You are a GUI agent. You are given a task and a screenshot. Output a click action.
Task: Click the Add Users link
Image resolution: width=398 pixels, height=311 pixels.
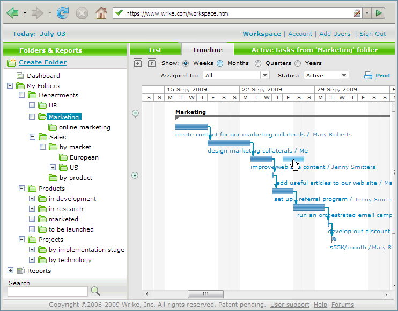pyautogui.click(x=335, y=34)
